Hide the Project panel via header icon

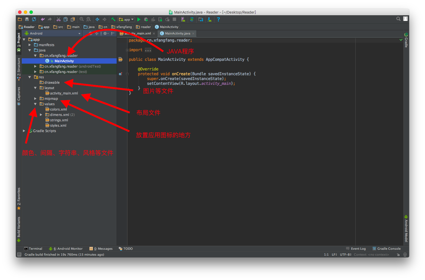click(113, 33)
